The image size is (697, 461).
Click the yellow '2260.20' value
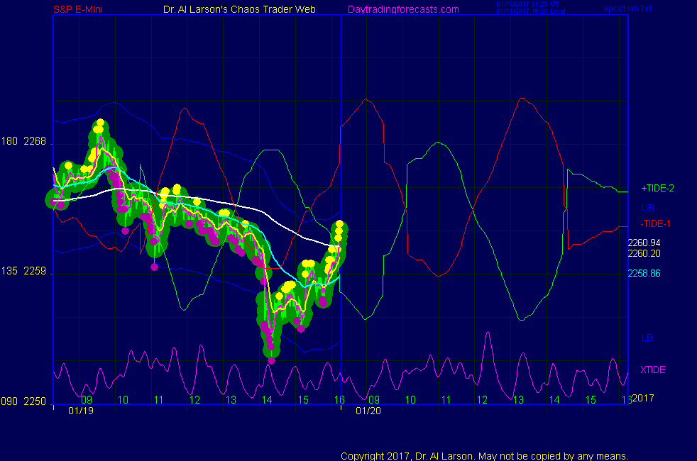(x=644, y=254)
